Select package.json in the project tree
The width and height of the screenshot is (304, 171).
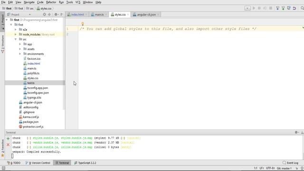click(x=30, y=122)
